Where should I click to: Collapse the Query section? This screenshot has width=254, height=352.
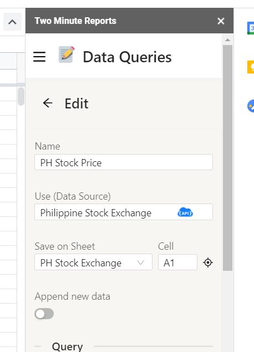[38, 346]
